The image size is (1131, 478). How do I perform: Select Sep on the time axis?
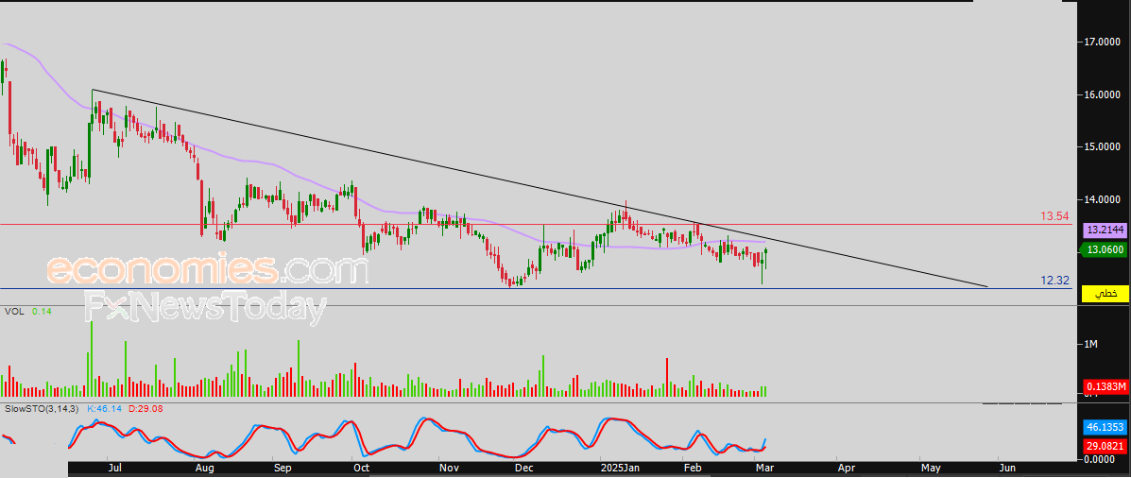pos(282,469)
